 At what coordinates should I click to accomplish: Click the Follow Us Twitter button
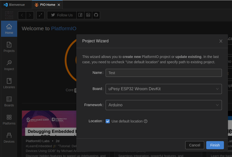tap(62, 15)
